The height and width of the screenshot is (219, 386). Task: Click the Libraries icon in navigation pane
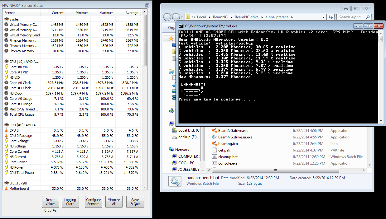click(x=171, y=72)
